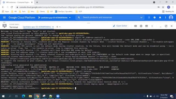Screen dimensions: 176x99
Task: Toggle the on-screen keyboard icon in Cloud Shell
Action: click(136, 26)
